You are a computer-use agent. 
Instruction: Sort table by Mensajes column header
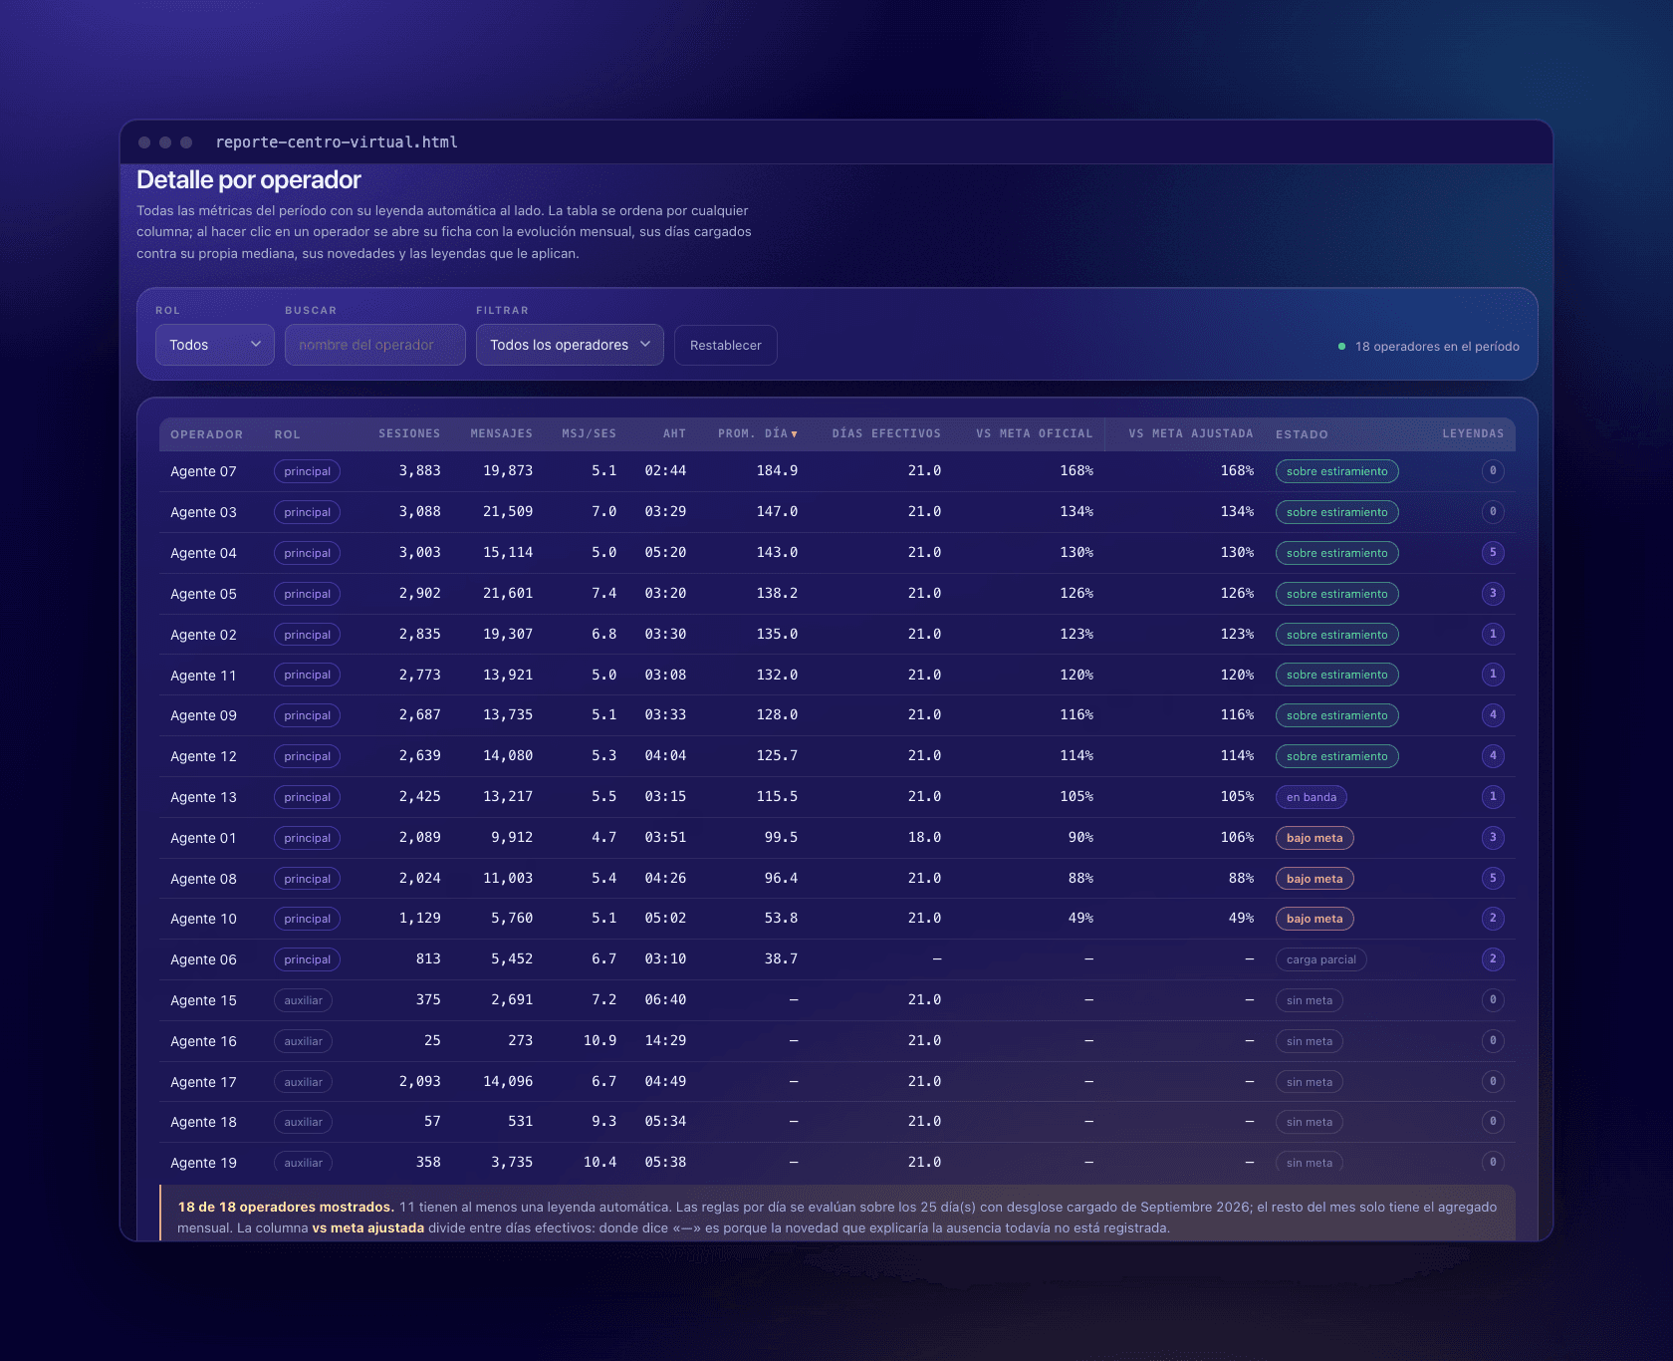pos(501,433)
